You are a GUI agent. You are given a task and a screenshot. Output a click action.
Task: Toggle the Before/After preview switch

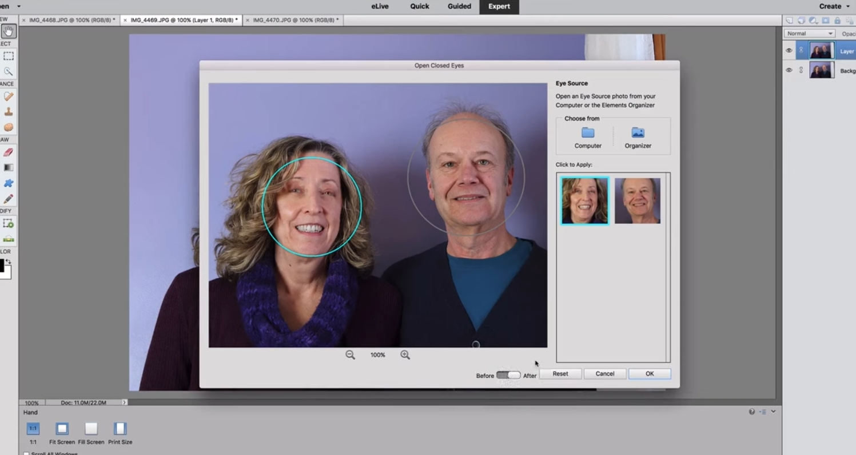[508, 375]
